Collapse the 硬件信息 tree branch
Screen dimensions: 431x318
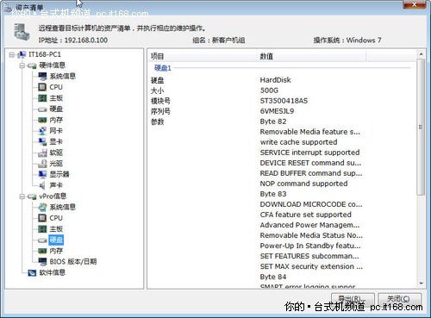(22, 65)
